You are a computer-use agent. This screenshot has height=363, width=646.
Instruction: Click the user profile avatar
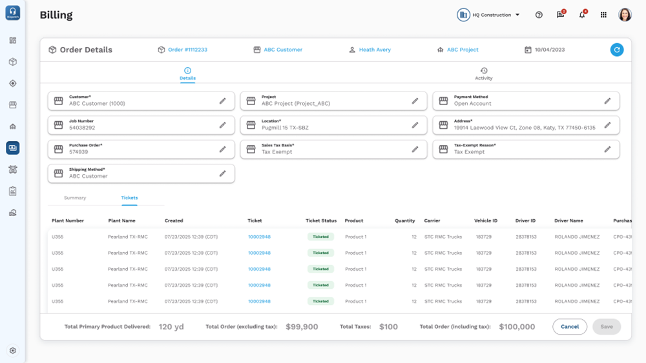coord(625,15)
